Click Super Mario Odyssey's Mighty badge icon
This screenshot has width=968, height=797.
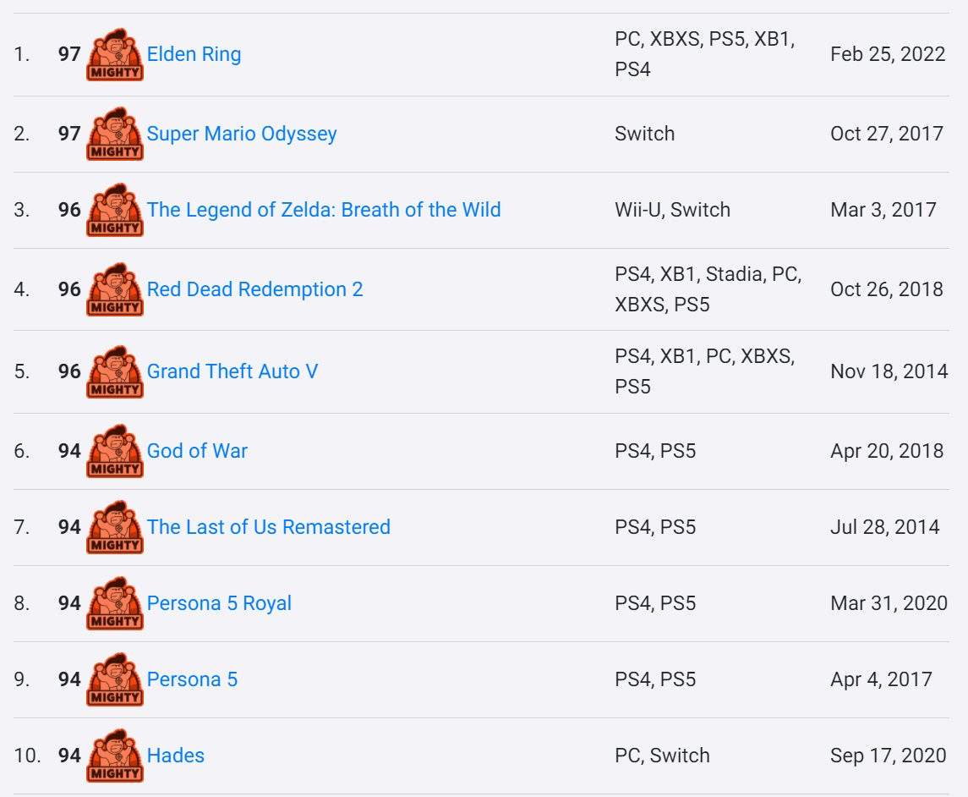click(115, 135)
